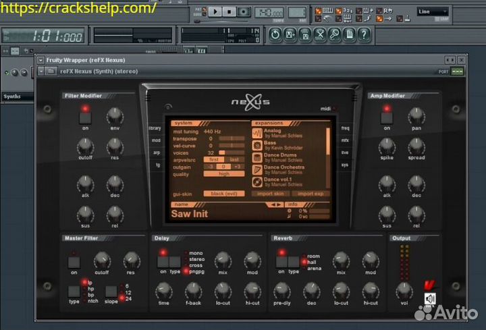Set arpvelsrc to last
Viewport: 486px width, 330px height.
point(234,159)
